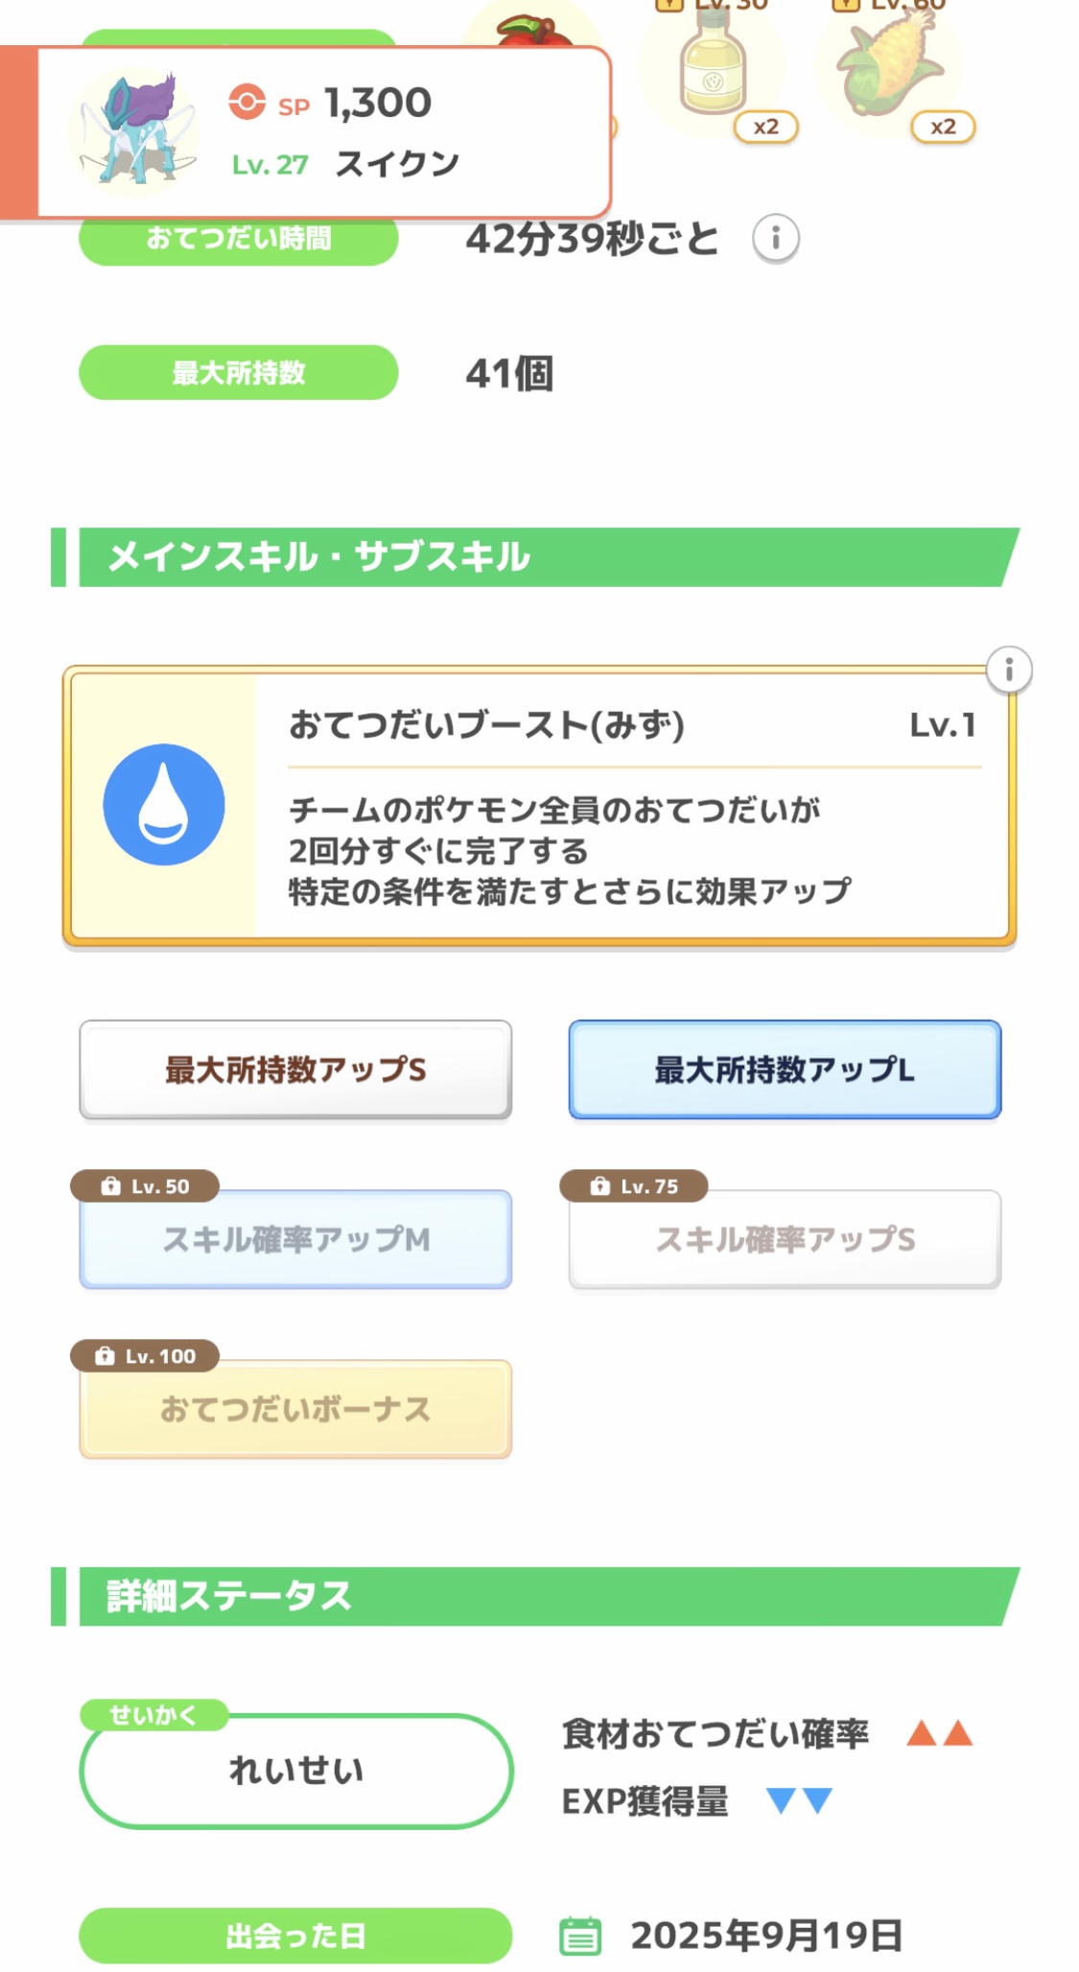The image size is (1079, 1972).
Task: Tap the info icon beside おてつだい時間
Action: 775,238
